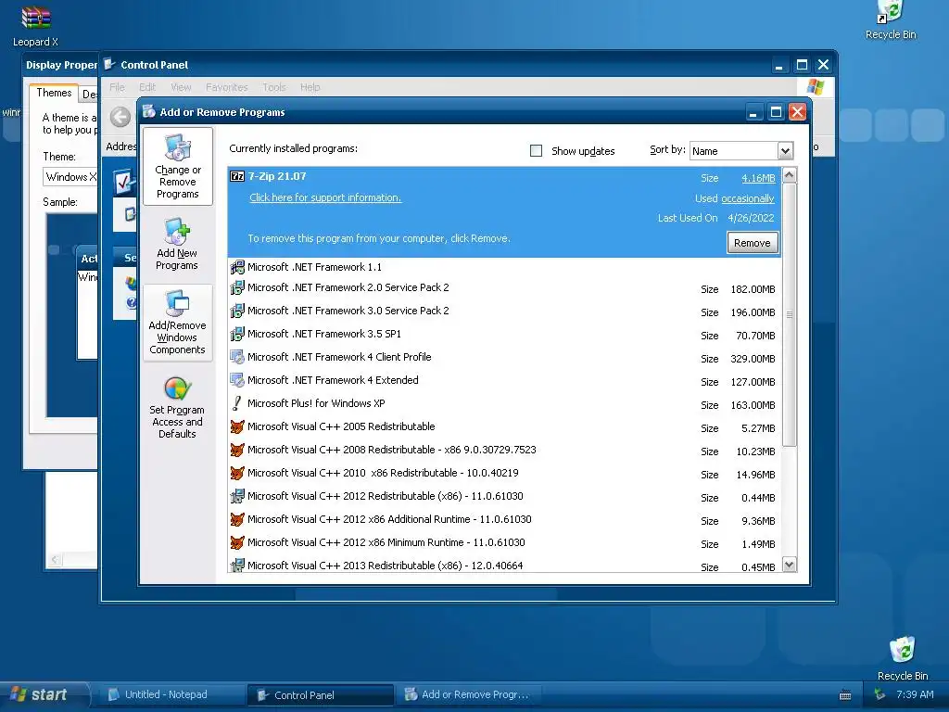The height and width of the screenshot is (712, 949).
Task: Click Microsoft .NET Framework 1.1 icon
Action: click(x=237, y=267)
